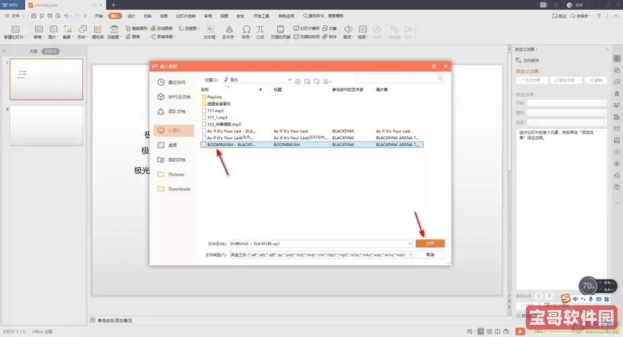623x337 pixels.
Task: Expand the 文件类型 file type dropdown
Action: click(x=410, y=255)
